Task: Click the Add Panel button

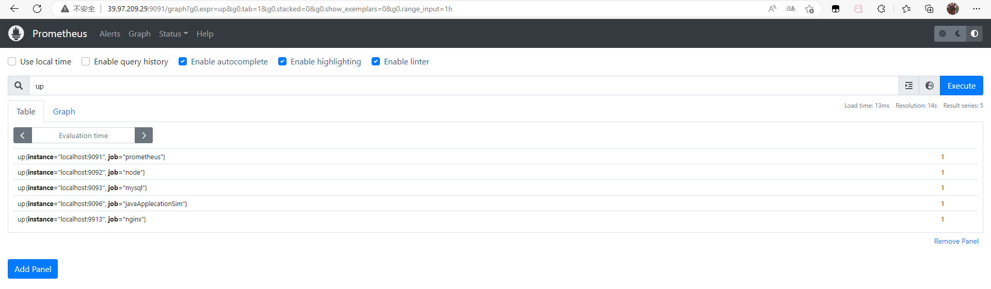Action: [33, 269]
